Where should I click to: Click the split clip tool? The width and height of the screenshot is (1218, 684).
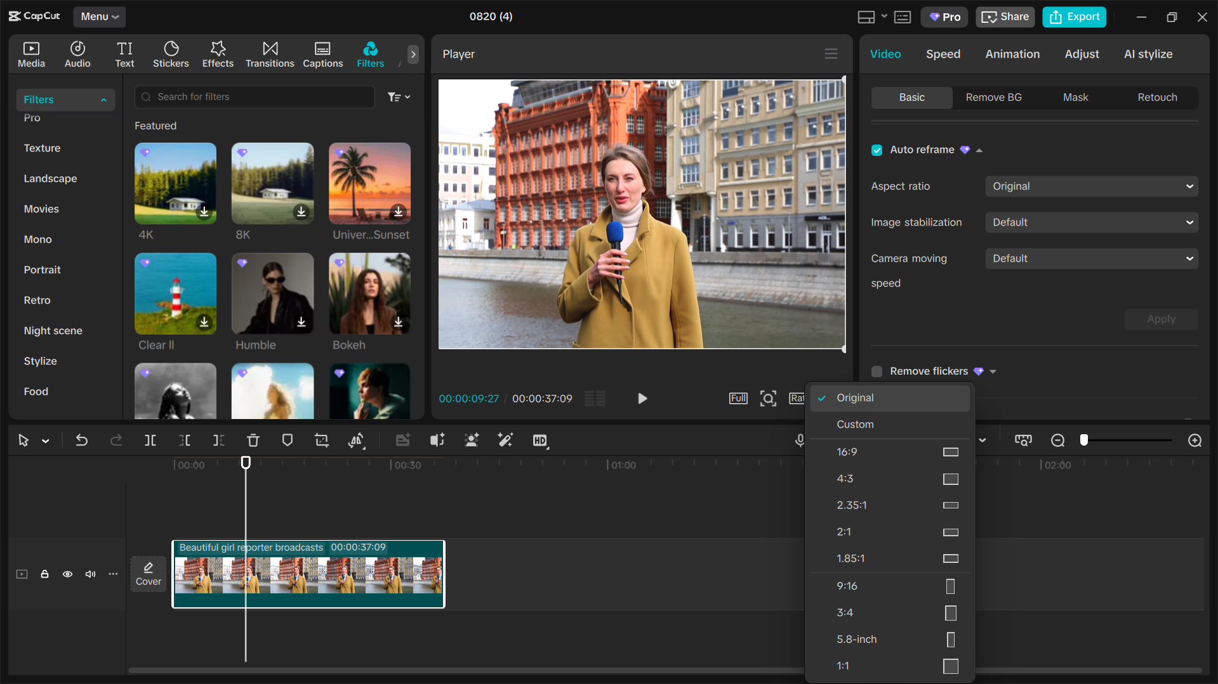pos(150,441)
